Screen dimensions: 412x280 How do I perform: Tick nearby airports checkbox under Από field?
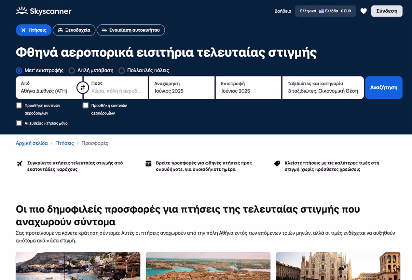click(19, 105)
